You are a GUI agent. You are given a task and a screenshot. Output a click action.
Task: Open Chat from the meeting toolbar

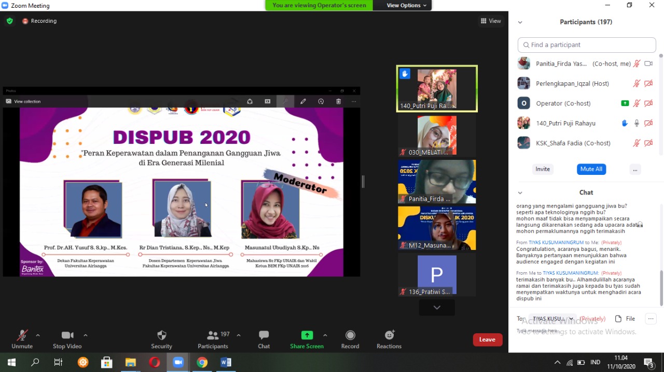[264, 335]
